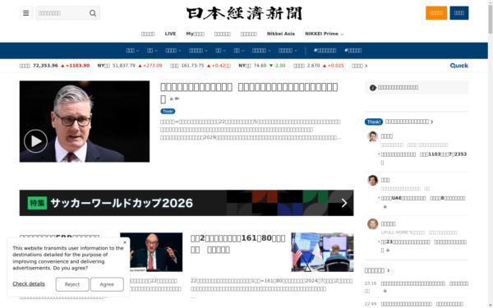Click the magnifier search icon
The width and height of the screenshot is (493, 308).
click(x=93, y=13)
